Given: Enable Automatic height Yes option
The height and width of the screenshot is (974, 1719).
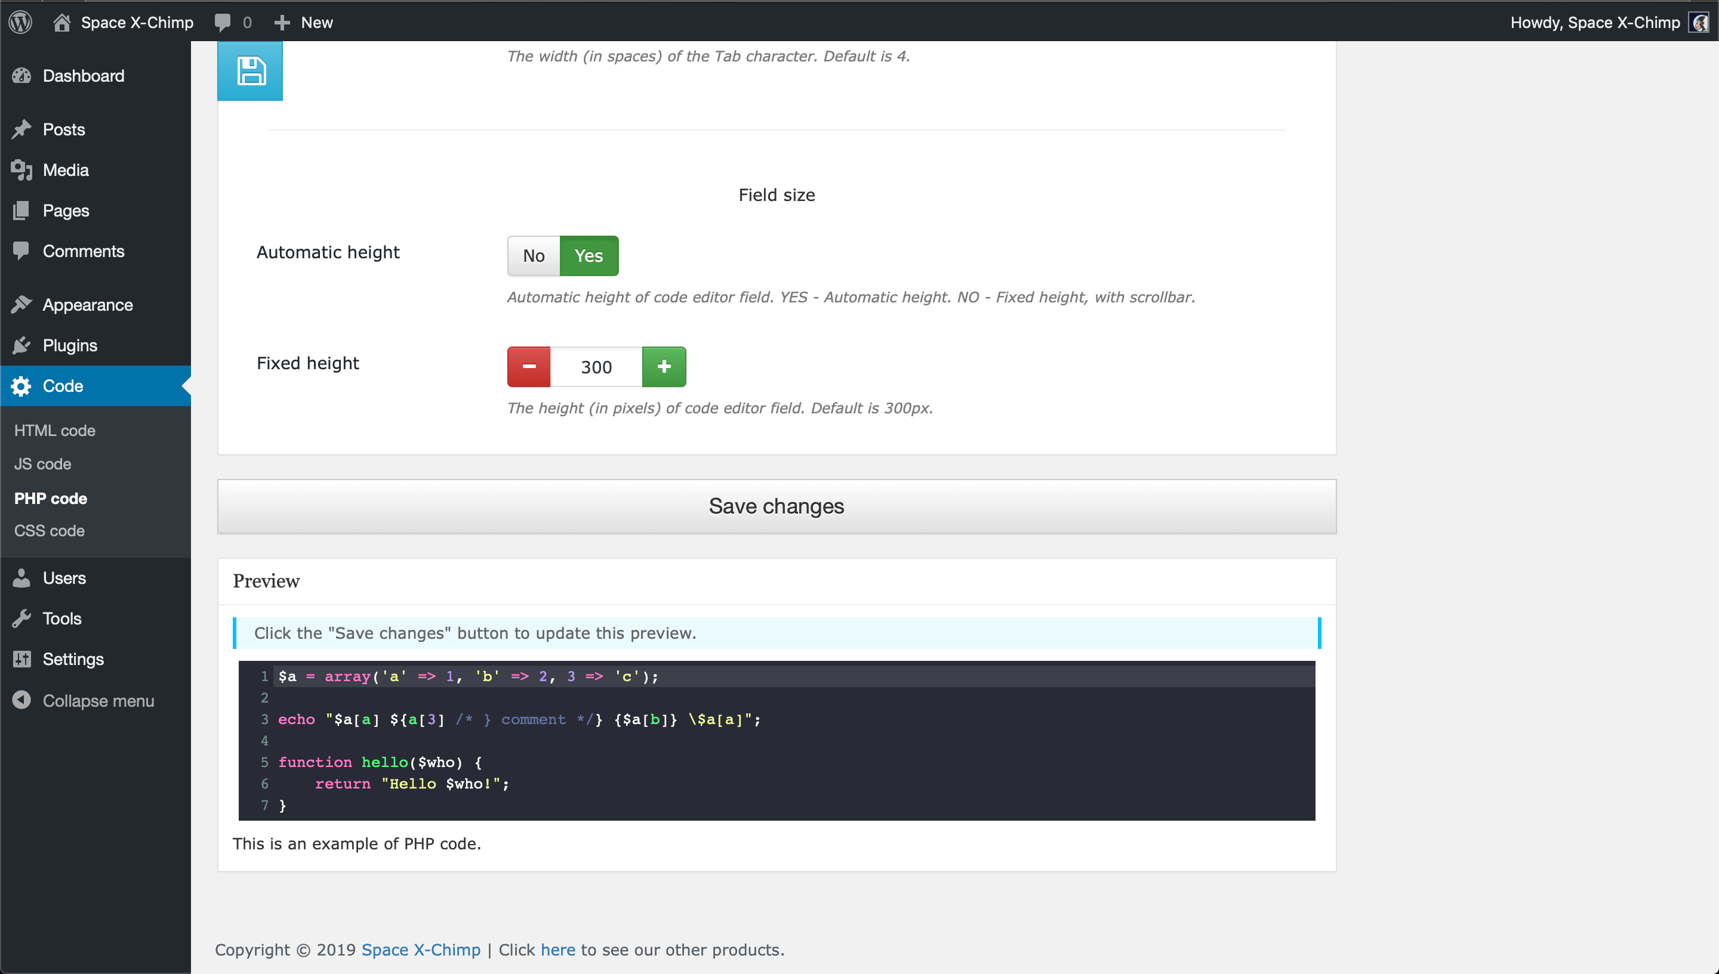Looking at the screenshot, I should click(588, 255).
